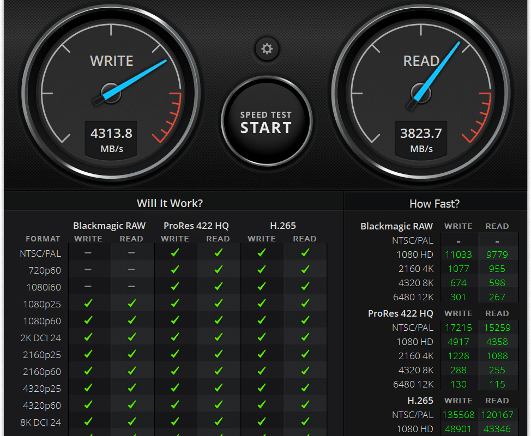The image size is (531, 436).
Task: Click ProRes 422 HQ read checkmark for 720p60
Action: (219, 269)
